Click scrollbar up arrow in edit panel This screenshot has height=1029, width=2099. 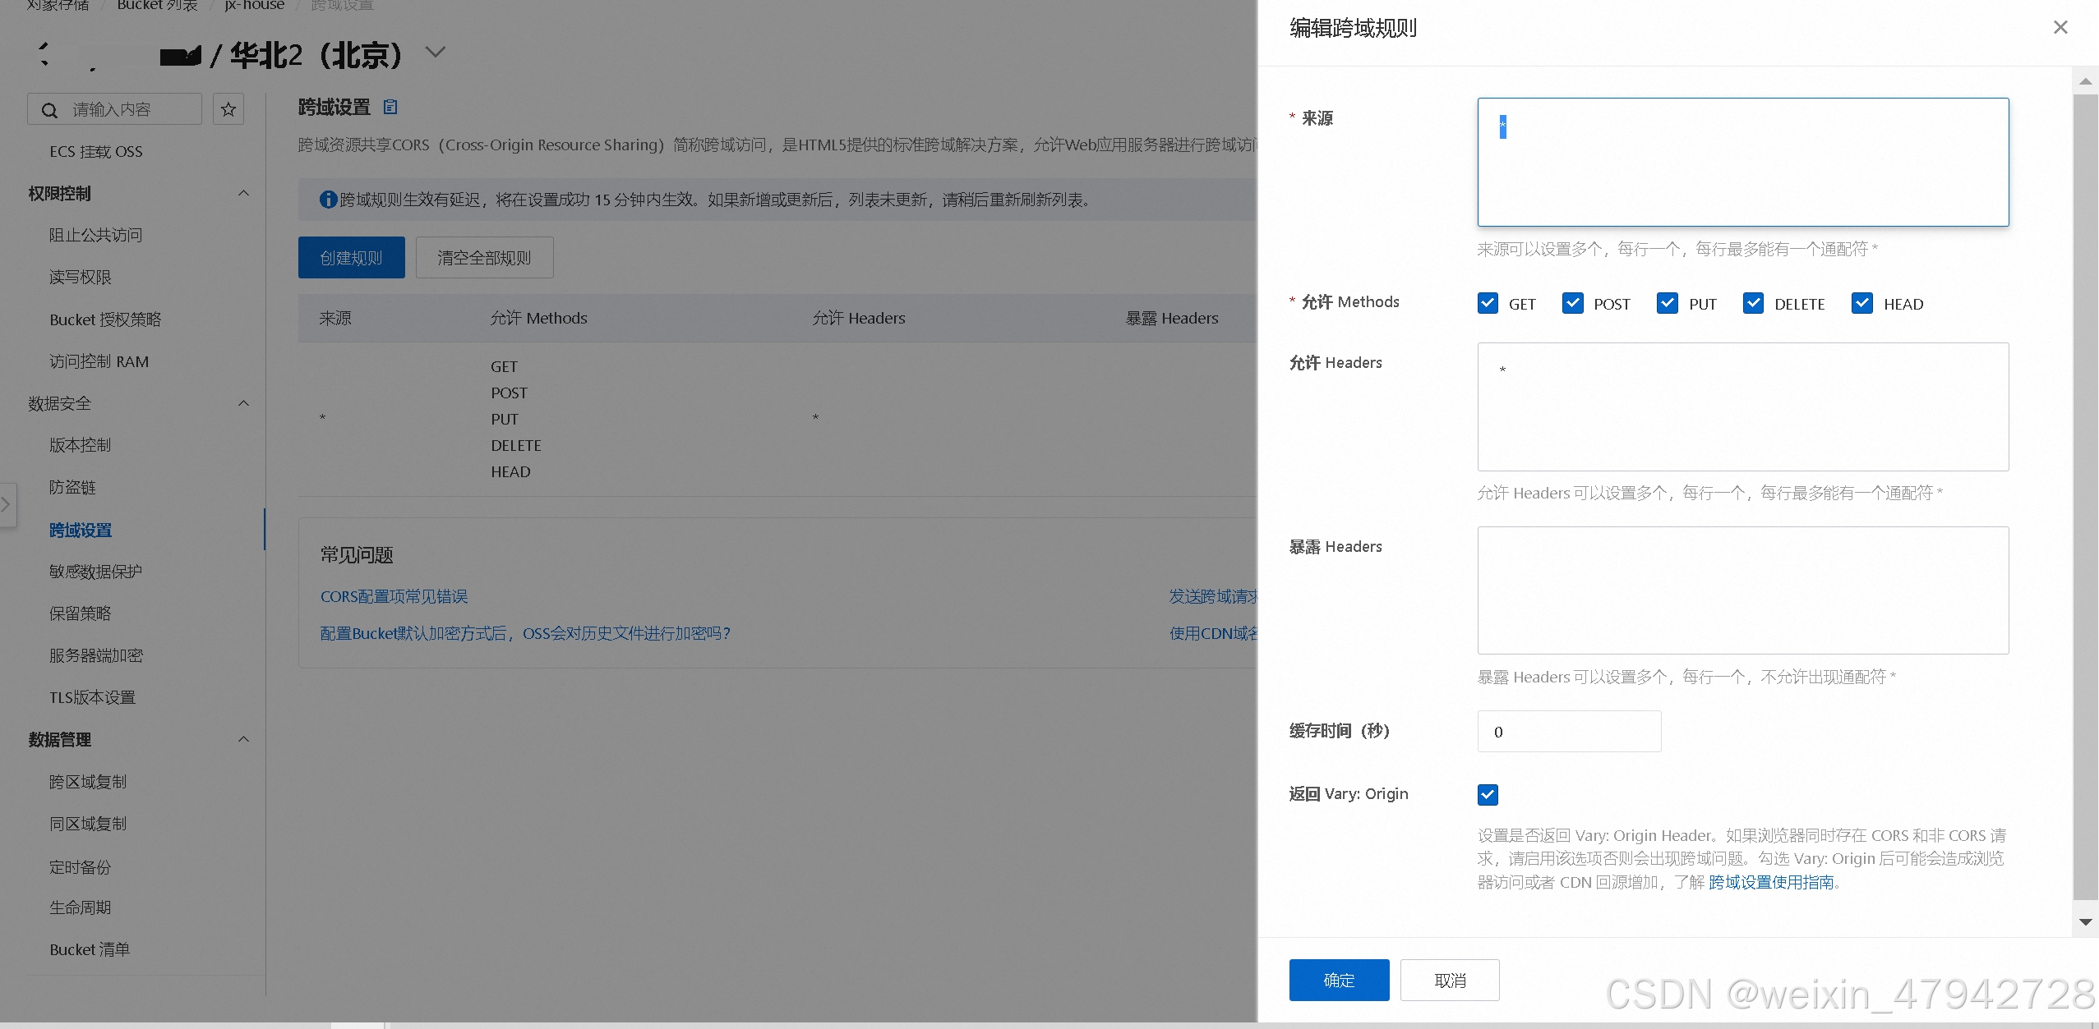[2085, 81]
